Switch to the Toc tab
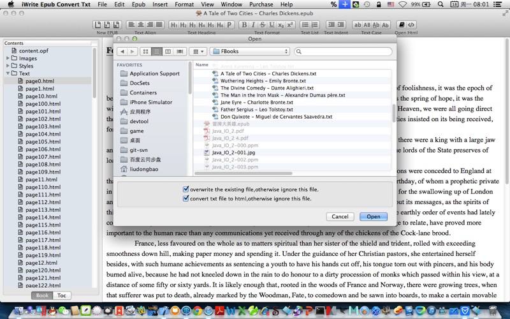The height and width of the screenshot is (319, 510). [62, 295]
